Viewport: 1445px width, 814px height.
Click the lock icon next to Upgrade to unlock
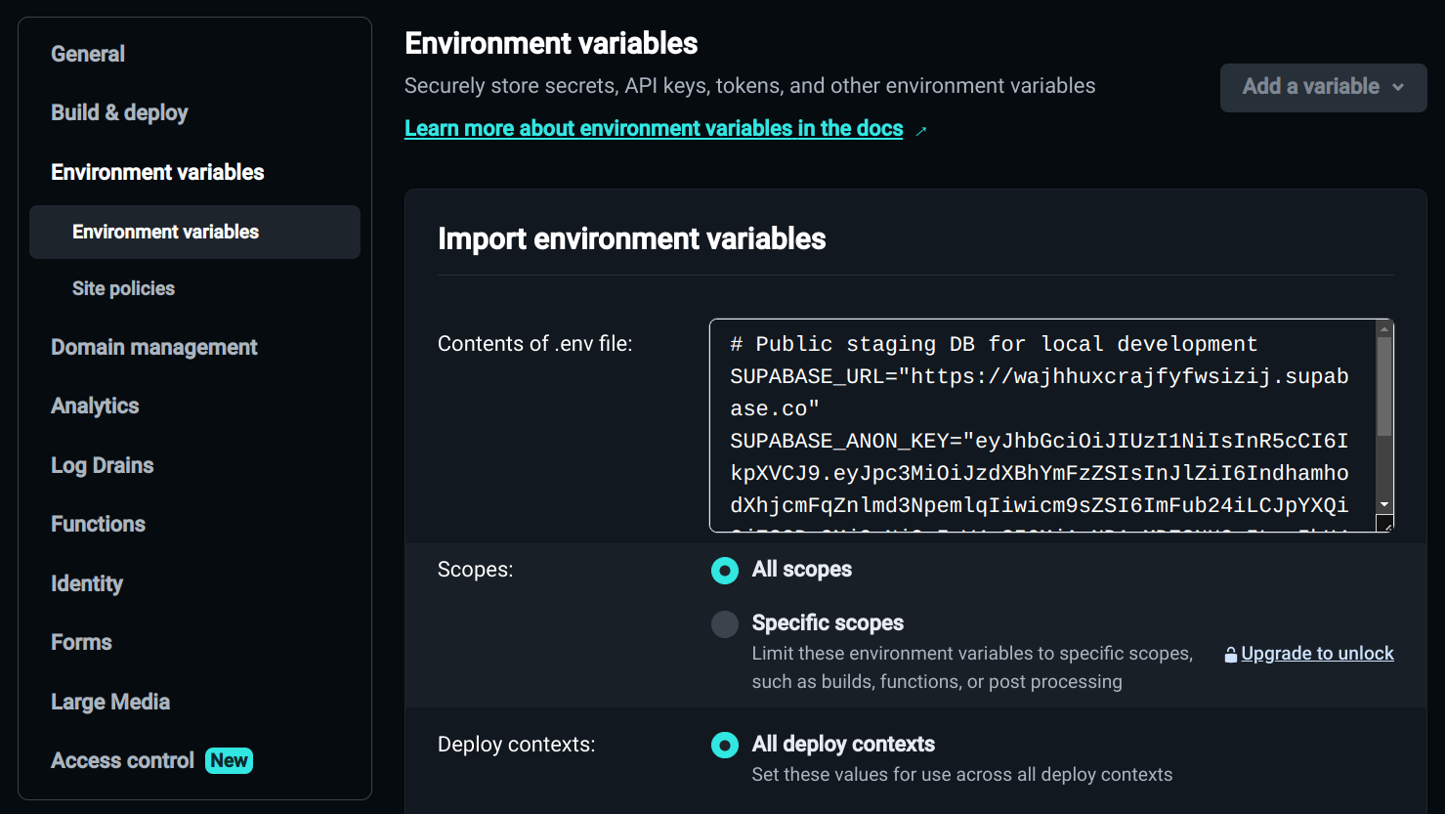(1230, 655)
